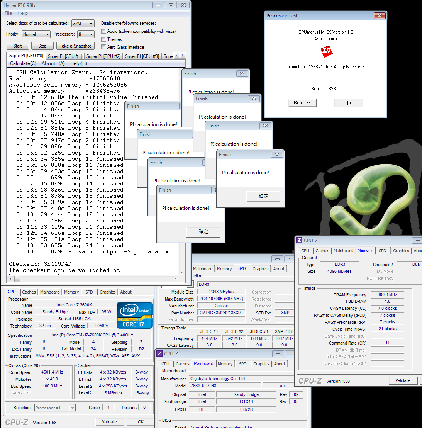Viewport: 422px width, 428px height.
Task: Toggle Aero Glass Interface checkbox
Action: (103, 47)
